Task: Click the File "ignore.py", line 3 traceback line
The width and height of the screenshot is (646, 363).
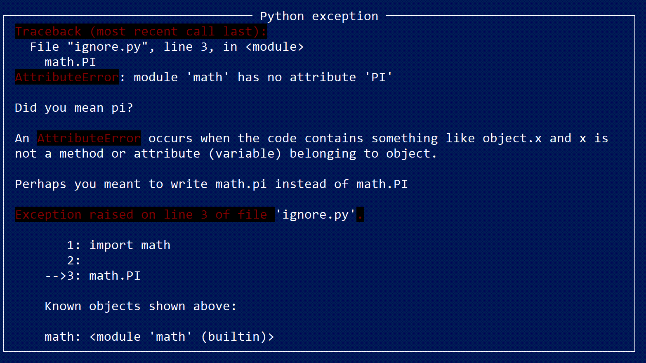Action: click(167, 47)
